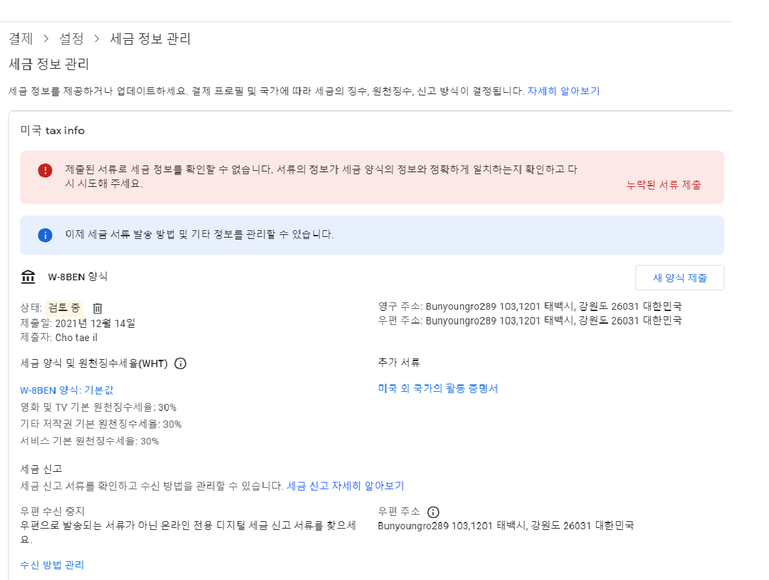This screenshot has height=580, width=769.
Task: Open the info icon beside 원천징수세율(WHT)
Action: tap(179, 363)
